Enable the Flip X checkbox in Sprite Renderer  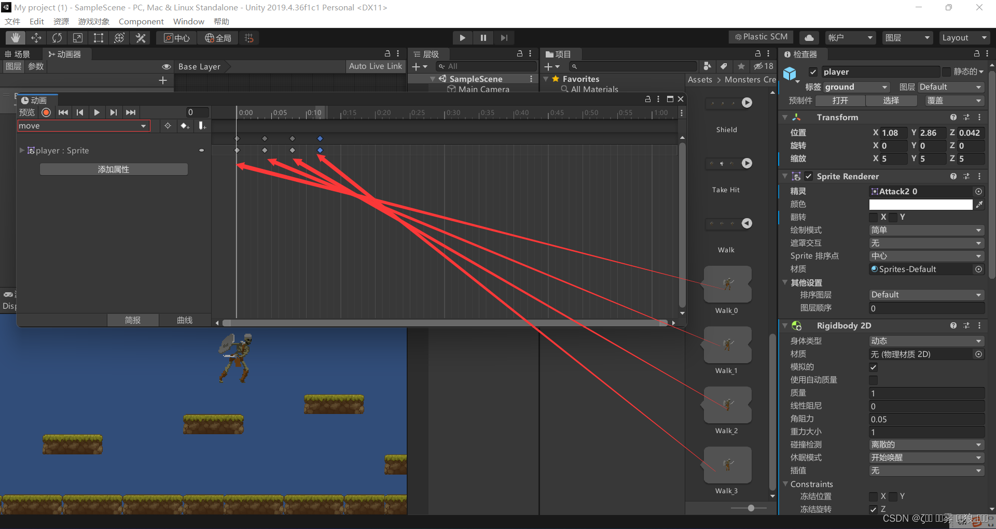tap(873, 217)
